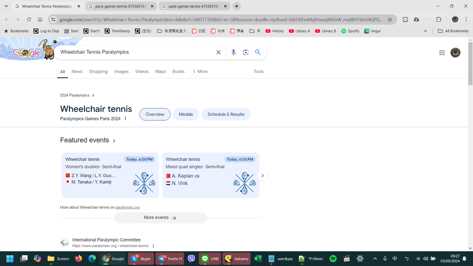Open Spotify from the taskbar
This screenshot has height=266, width=473.
333,259
